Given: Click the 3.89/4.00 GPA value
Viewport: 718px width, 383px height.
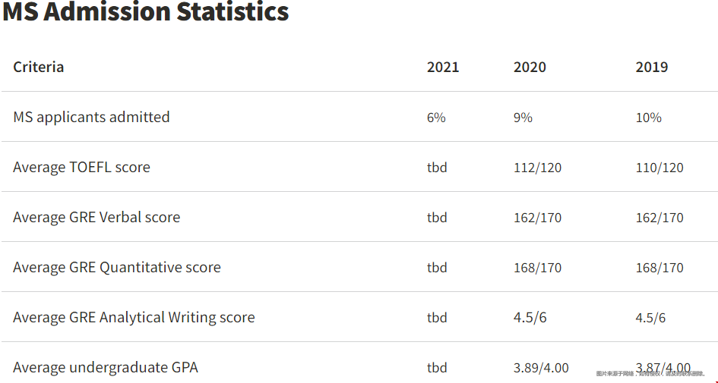Looking at the screenshot, I should [541, 368].
